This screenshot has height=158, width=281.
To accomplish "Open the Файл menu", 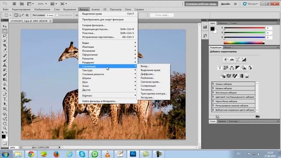I will [6, 9].
